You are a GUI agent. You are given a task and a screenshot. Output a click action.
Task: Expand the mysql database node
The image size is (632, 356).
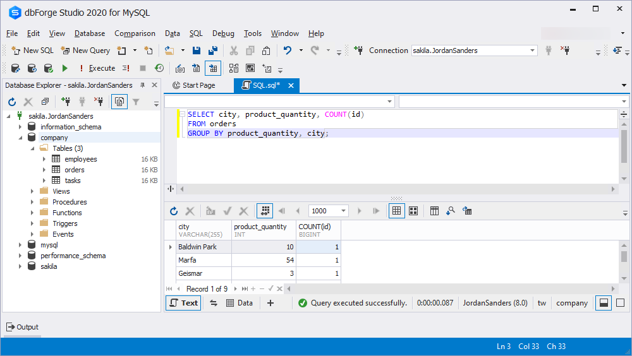20,245
